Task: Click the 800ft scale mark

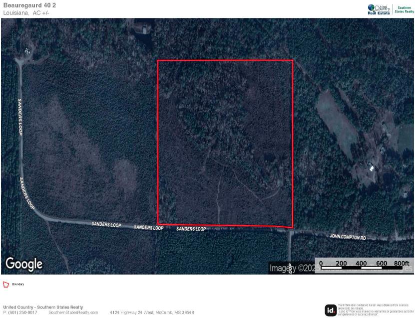Action: (x=401, y=263)
